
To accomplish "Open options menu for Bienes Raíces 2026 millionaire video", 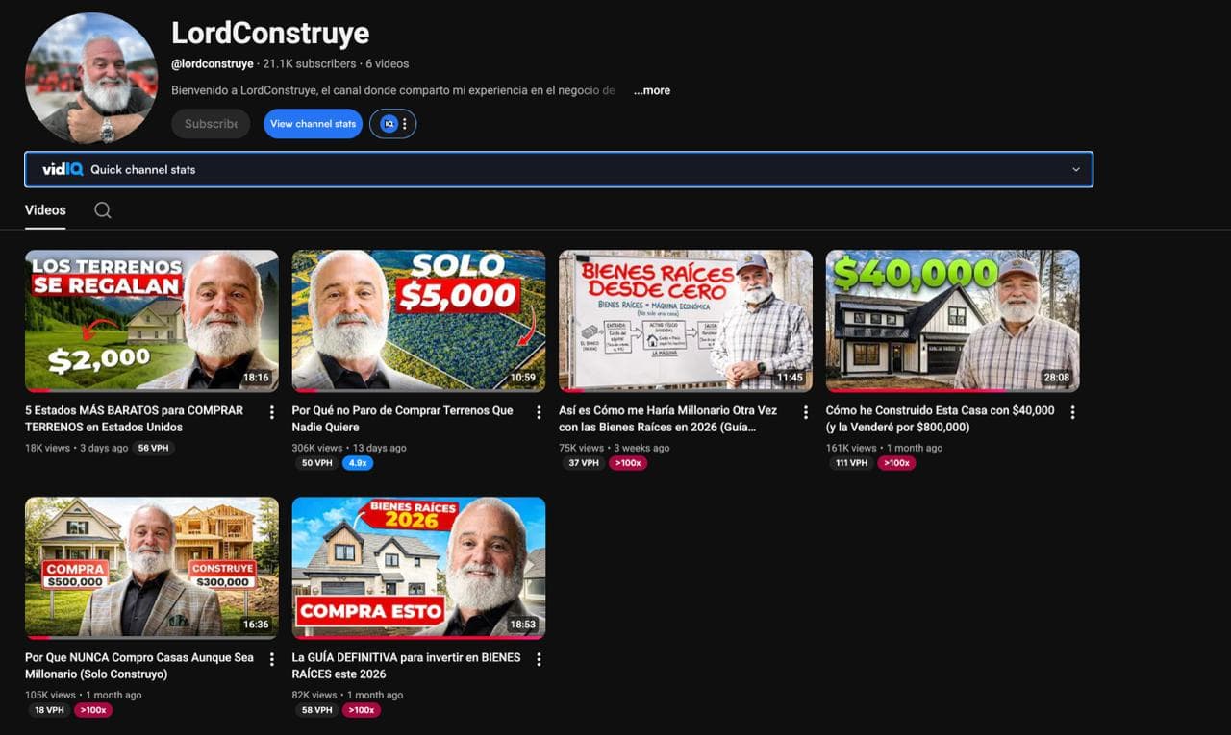I will 805,412.
